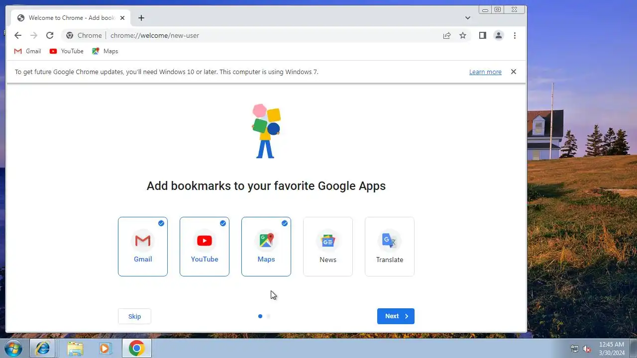
Task: Open the profile avatar menu
Action: point(498,35)
